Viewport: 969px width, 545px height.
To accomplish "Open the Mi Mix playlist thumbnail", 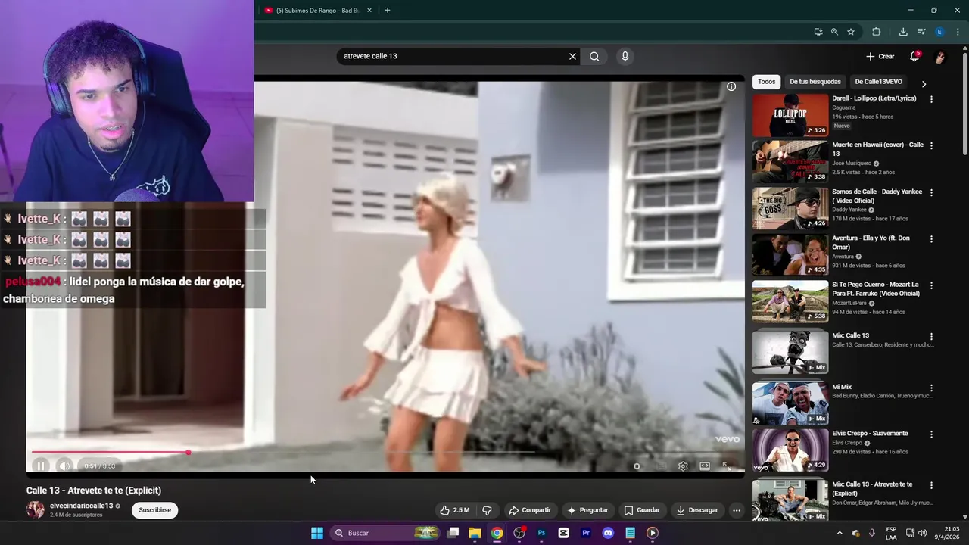I will click(x=790, y=403).
